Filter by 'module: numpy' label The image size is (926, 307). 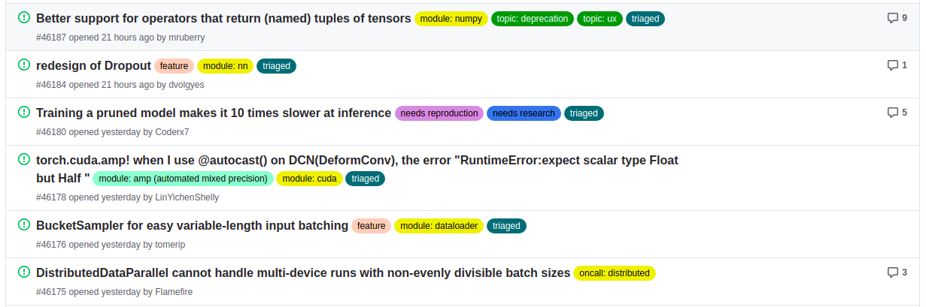[x=451, y=19]
